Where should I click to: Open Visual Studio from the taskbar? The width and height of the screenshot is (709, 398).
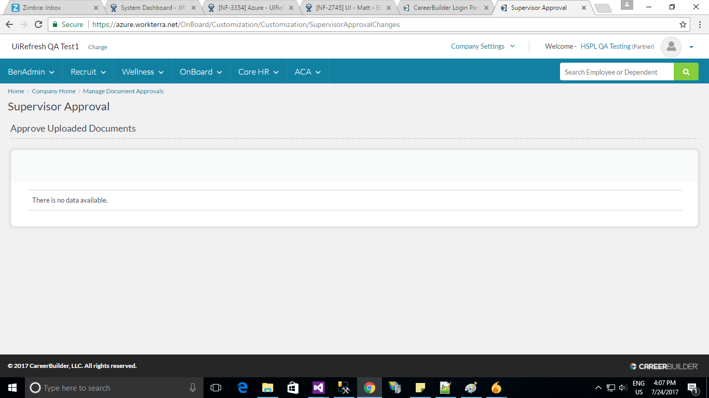point(318,388)
